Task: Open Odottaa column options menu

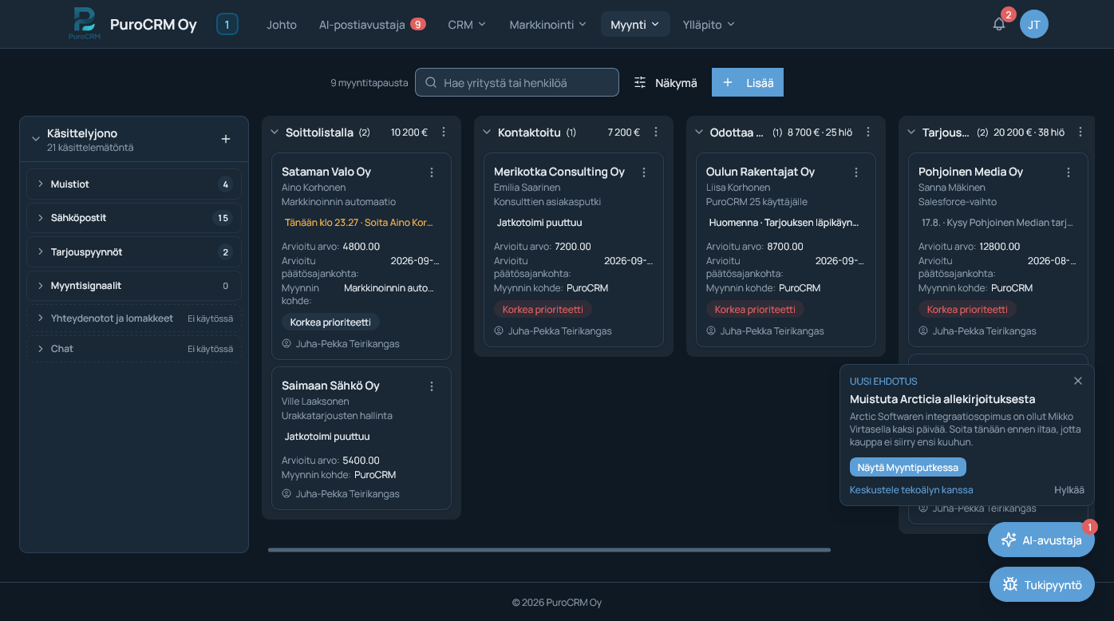Action: point(869,132)
